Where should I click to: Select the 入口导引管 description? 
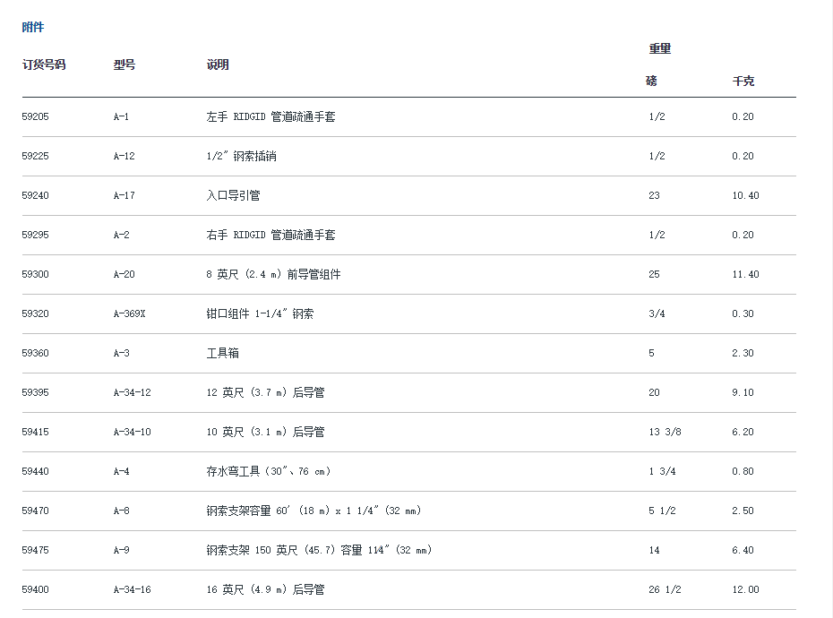pos(233,195)
